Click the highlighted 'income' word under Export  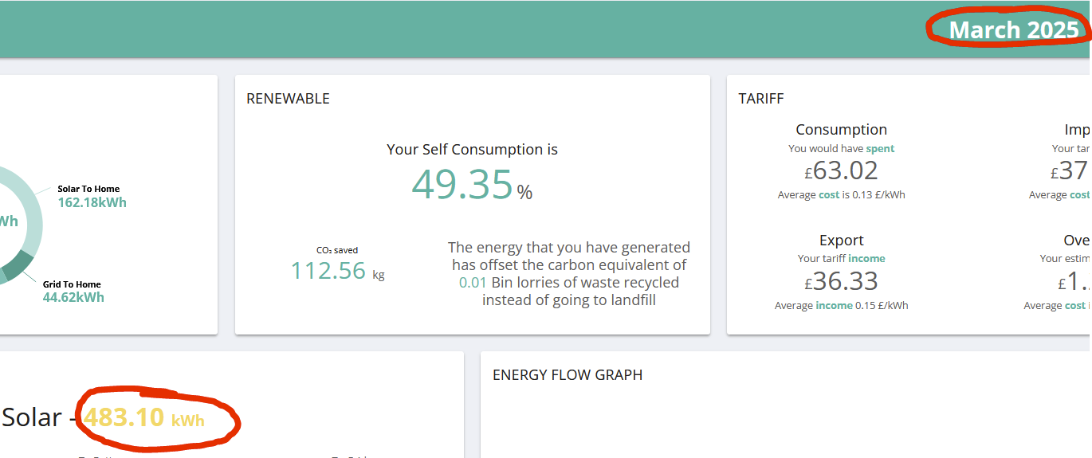(x=866, y=259)
